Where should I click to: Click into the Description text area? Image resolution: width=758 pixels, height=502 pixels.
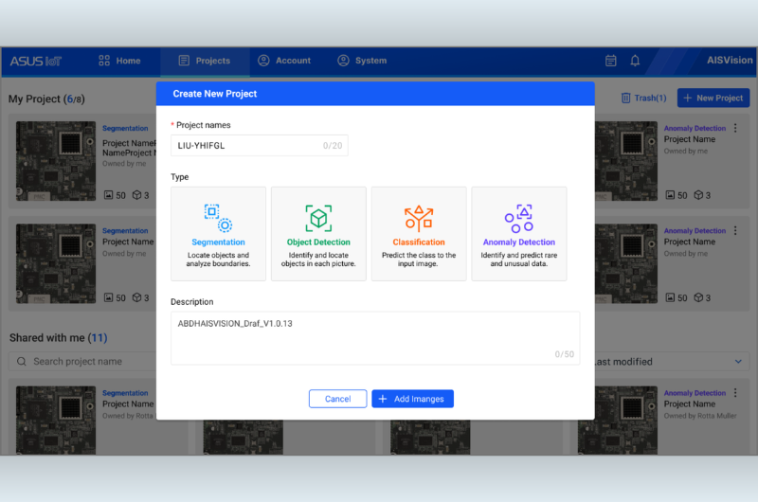click(374, 338)
